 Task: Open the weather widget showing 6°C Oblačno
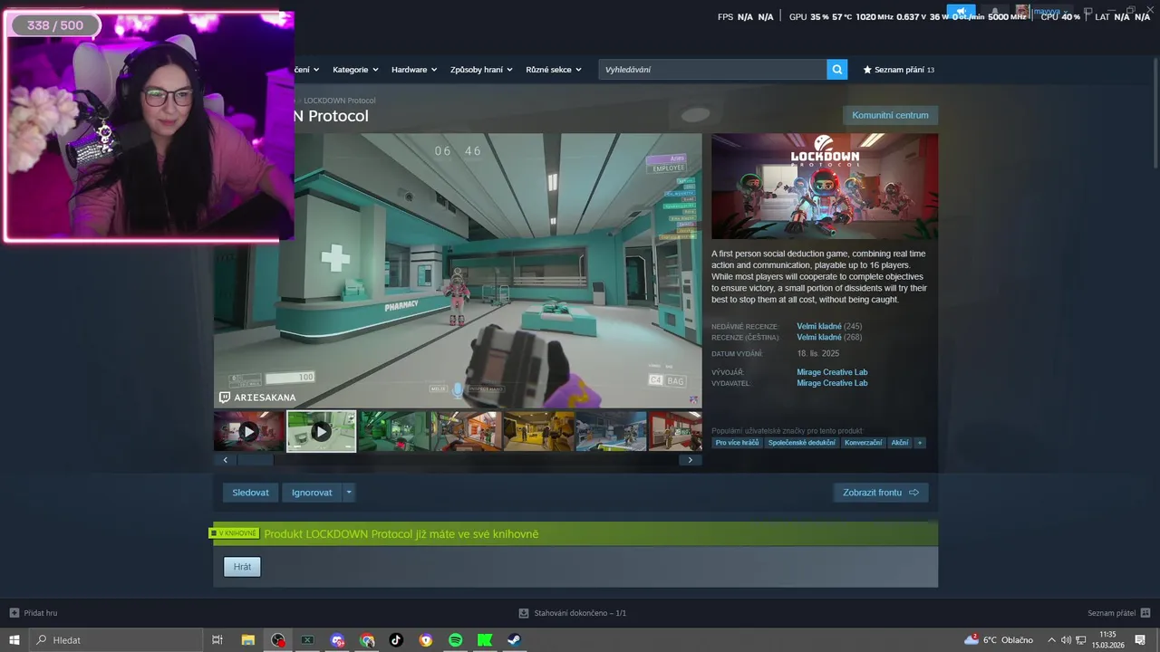999,640
